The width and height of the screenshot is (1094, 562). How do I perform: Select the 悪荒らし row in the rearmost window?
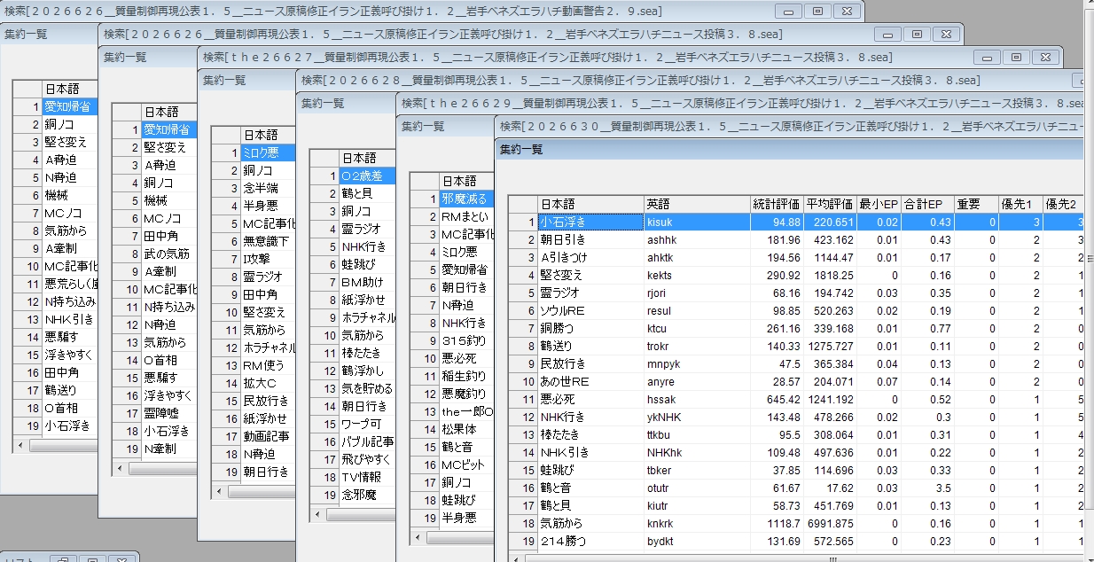click(x=71, y=284)
